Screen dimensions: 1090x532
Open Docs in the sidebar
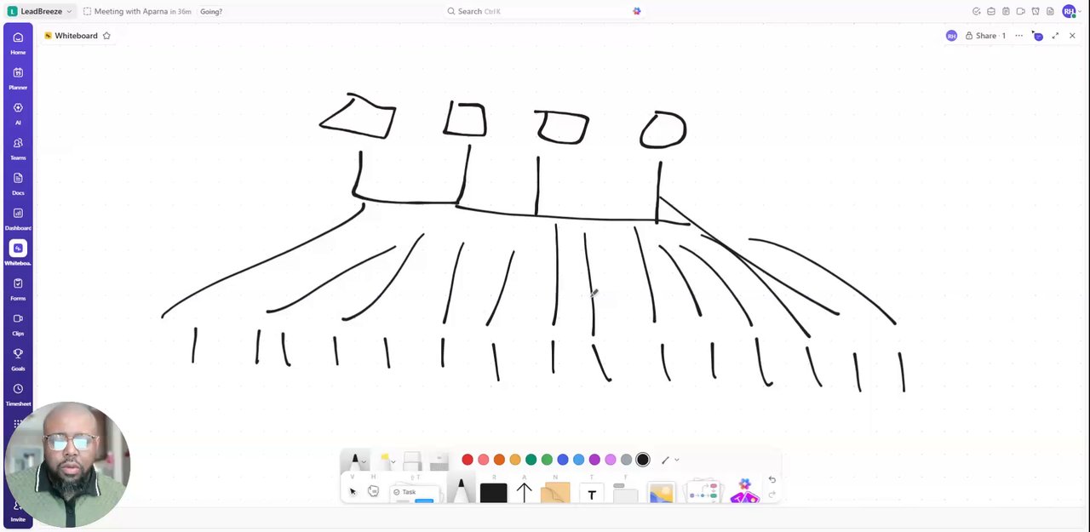point(18,183)
